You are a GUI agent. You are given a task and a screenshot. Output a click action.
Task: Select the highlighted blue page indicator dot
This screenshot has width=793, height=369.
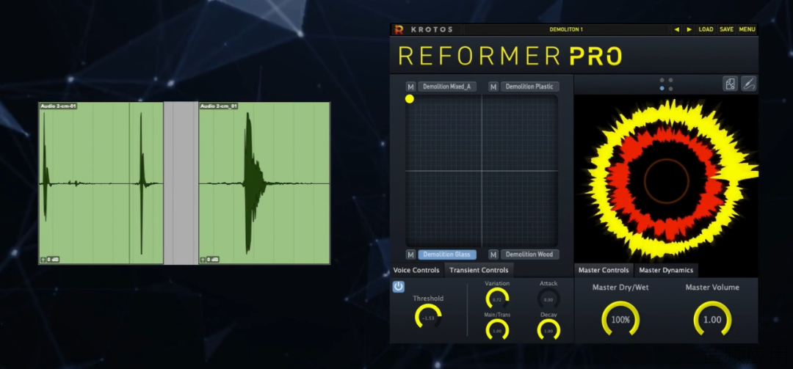pos(662,89)
